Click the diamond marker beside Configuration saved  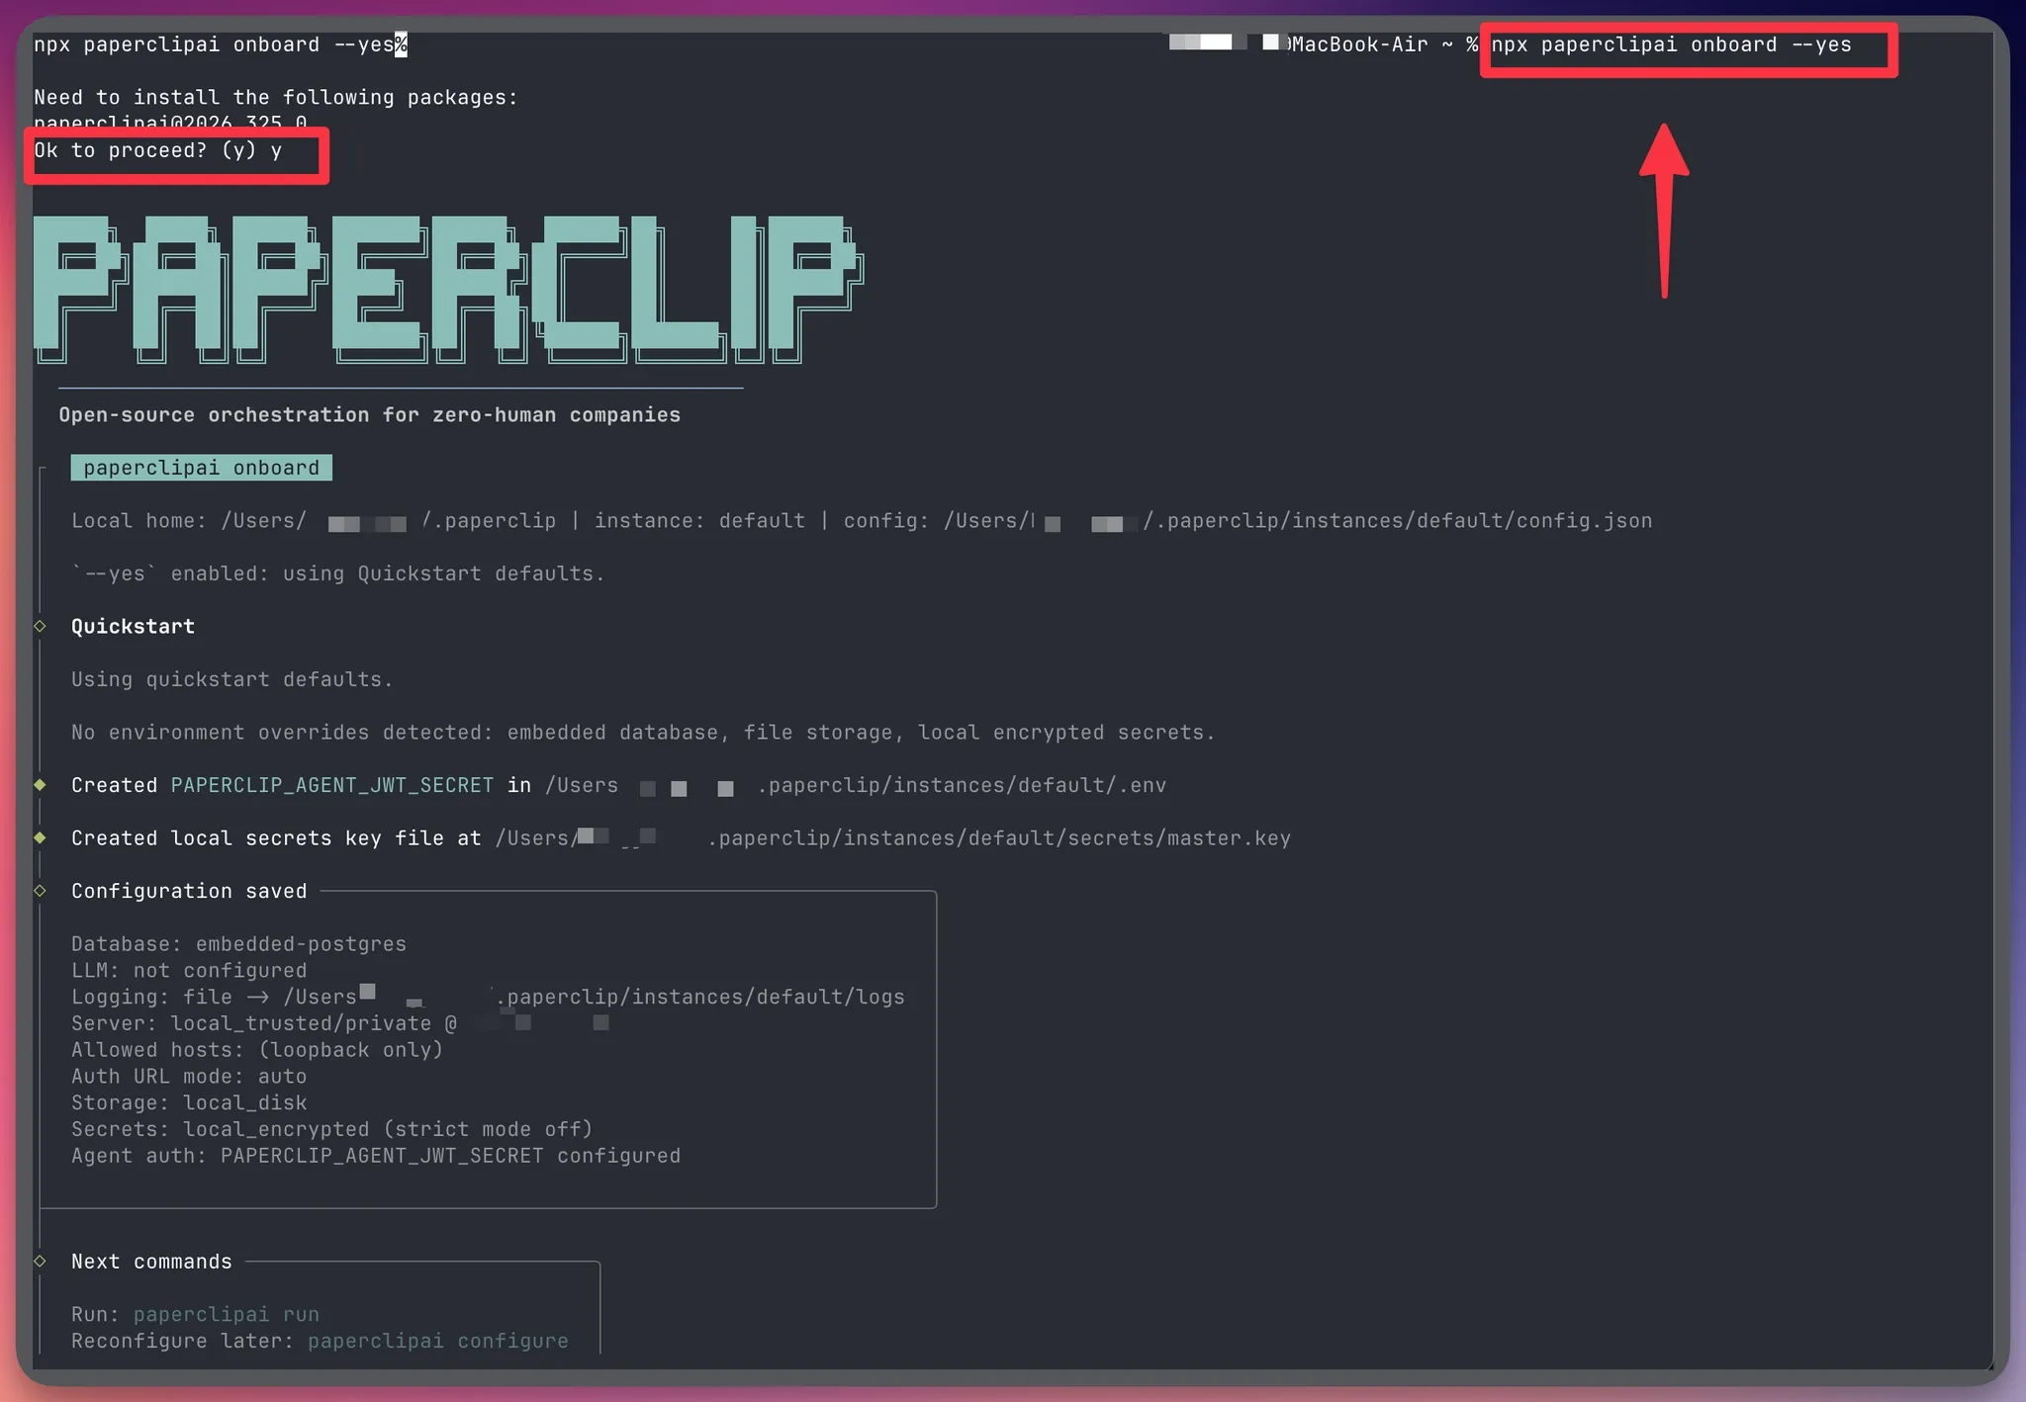[x=41, y=891]
